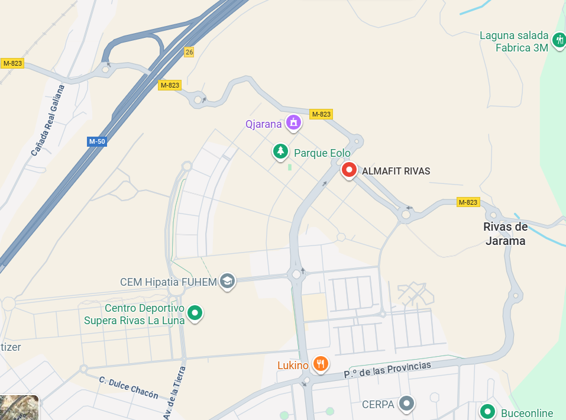This screenshot has width=566, height=420.
Task: Click the green Buceonline marker pin
Action: (x=487, y=412)
